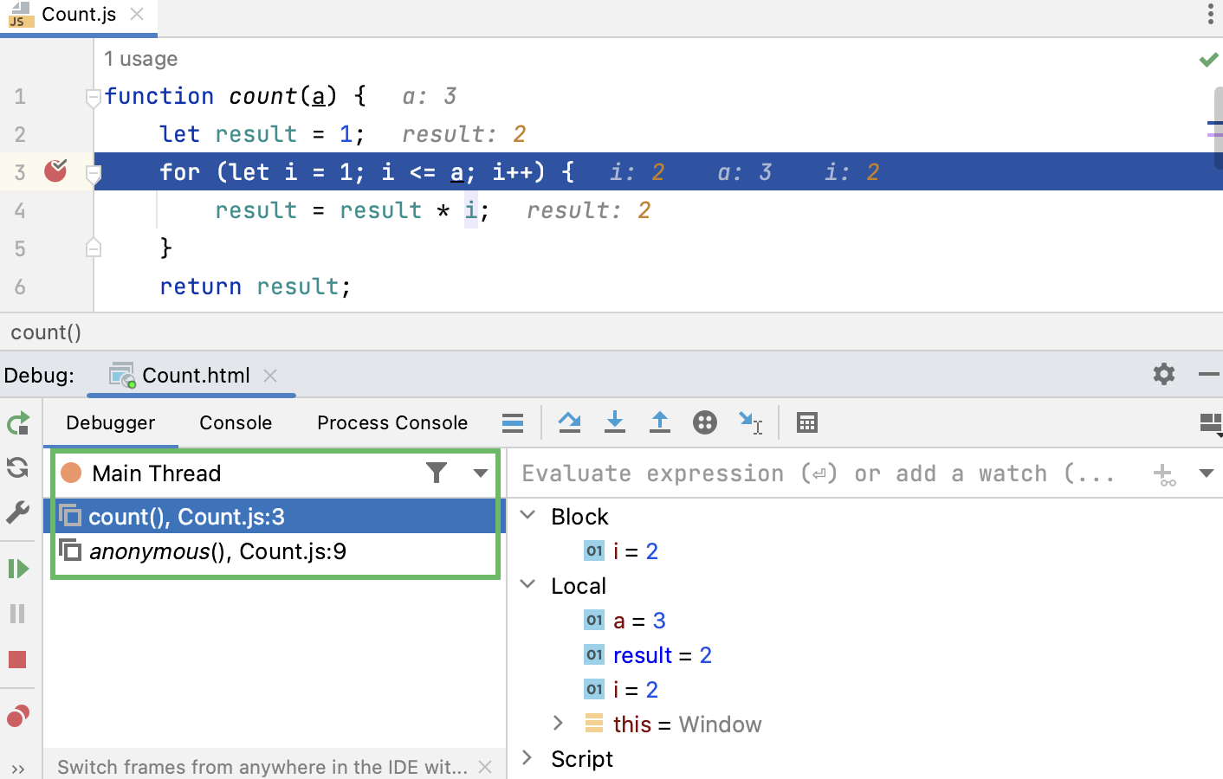Click the Step Into button
This screenshot has height=779, width=1223.
point(615,422)
